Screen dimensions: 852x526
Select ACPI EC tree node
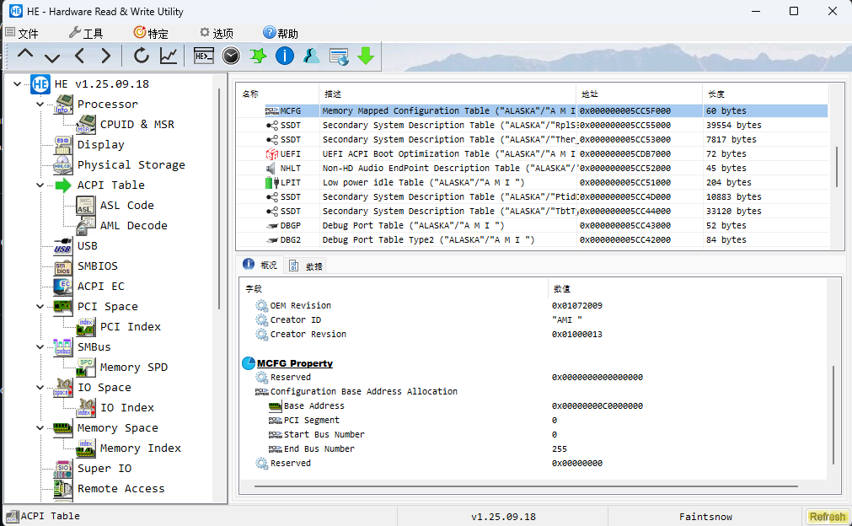coord(100,286)
